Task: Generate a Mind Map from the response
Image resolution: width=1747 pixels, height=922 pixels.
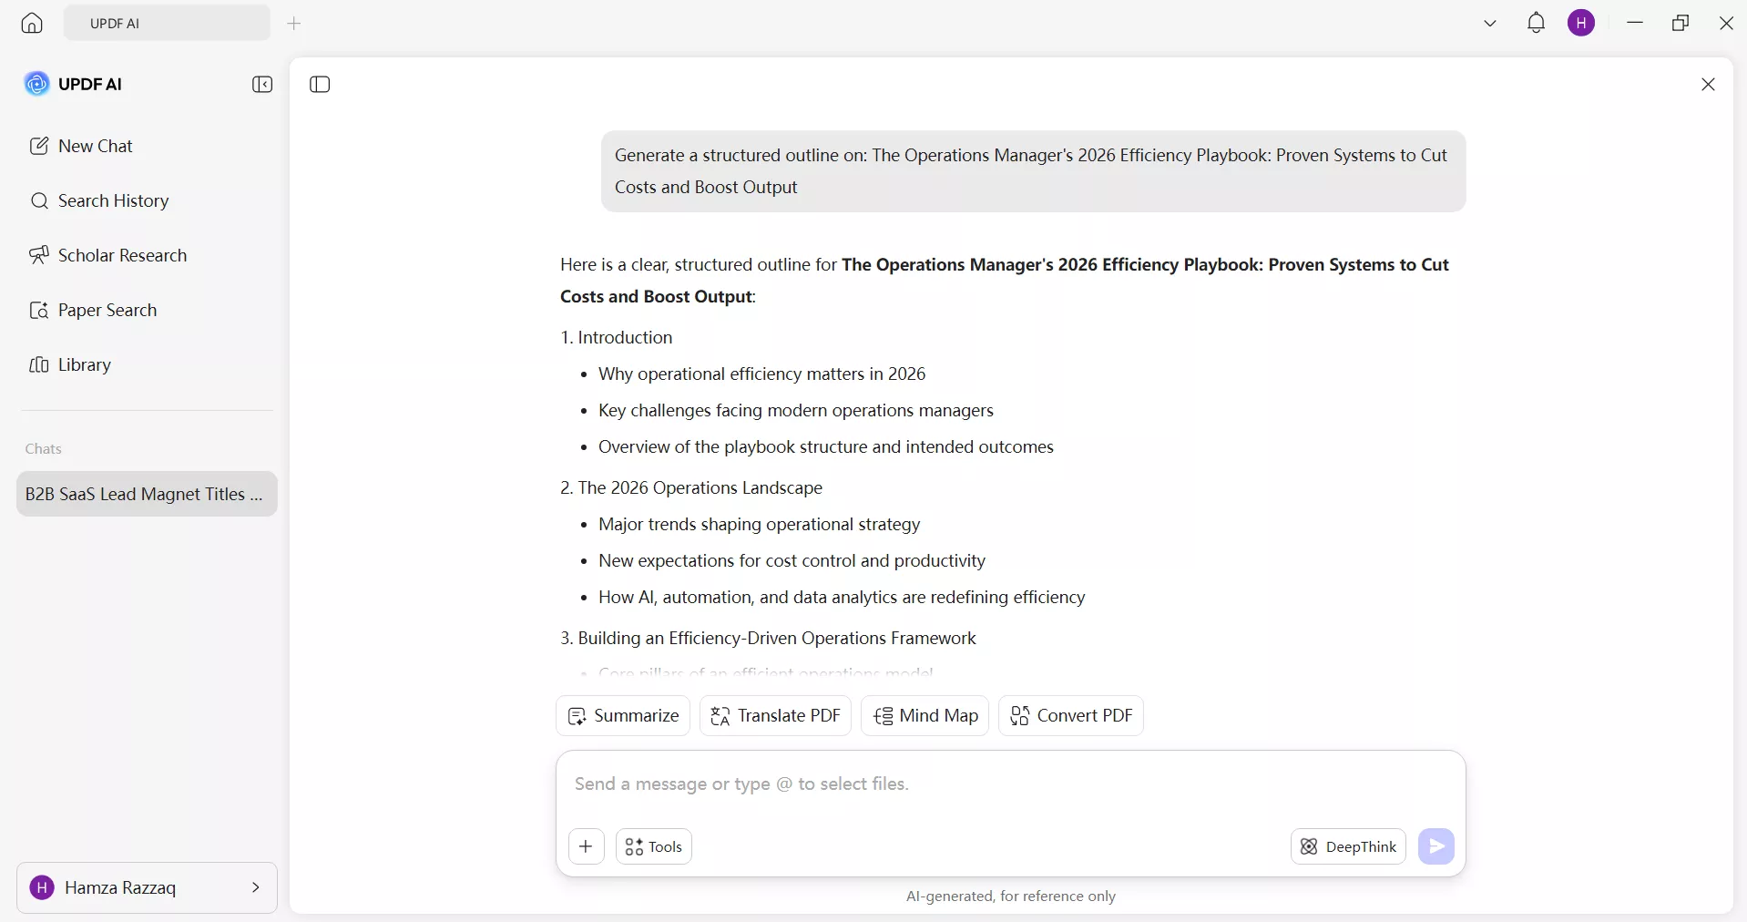Action: click(925, 715)
